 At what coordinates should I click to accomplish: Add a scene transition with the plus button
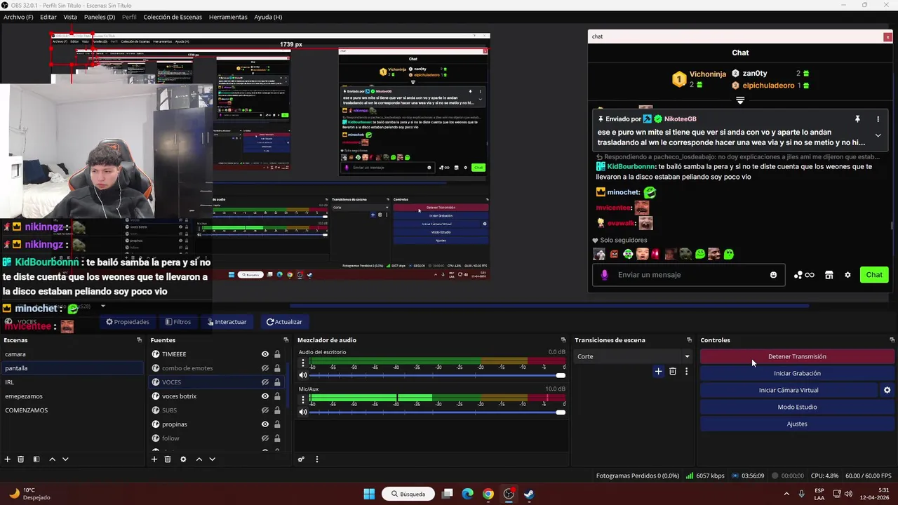(658, 371)
